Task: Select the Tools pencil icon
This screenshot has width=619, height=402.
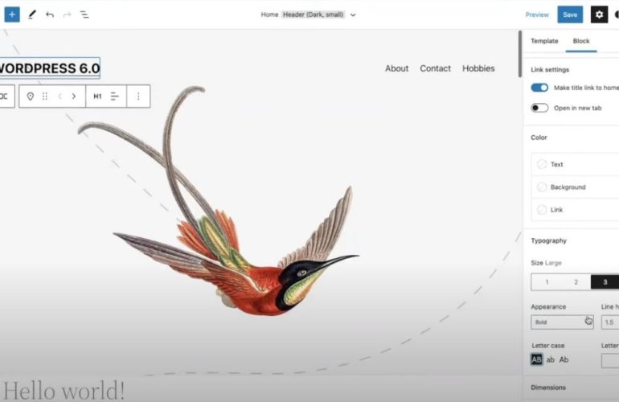Action: [32, 14]
